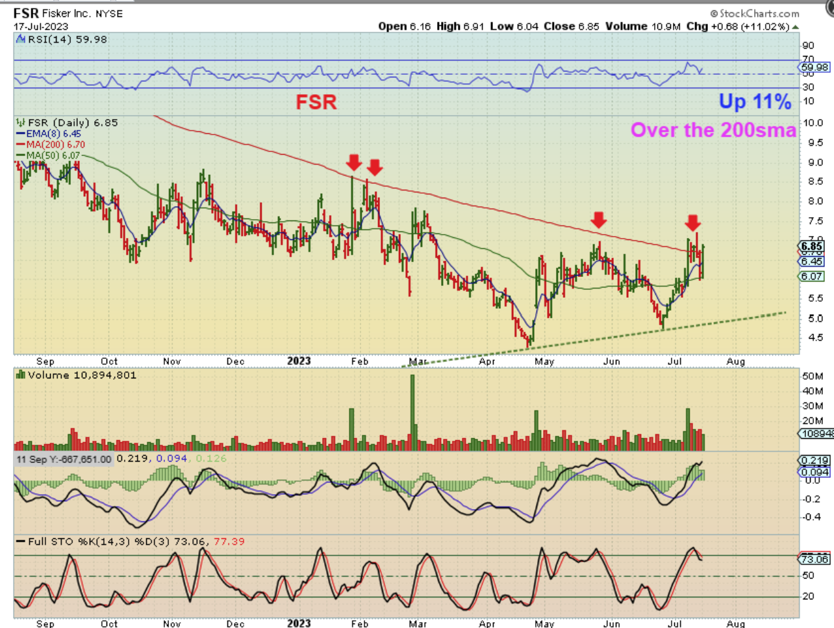Click the small bars icon beside Volume label
Screen dimensions: 834x628
click(20, 374)
